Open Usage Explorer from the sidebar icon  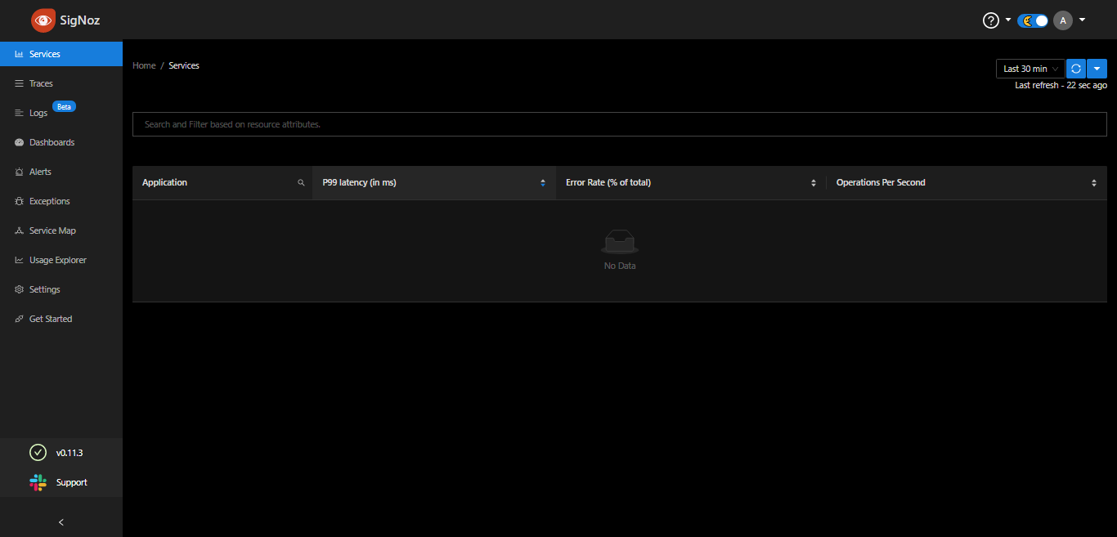click(x=18, y=259)
